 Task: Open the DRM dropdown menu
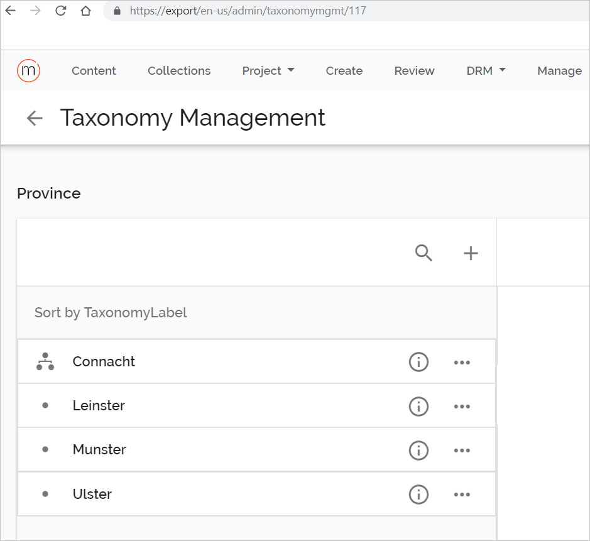[485, 70]
